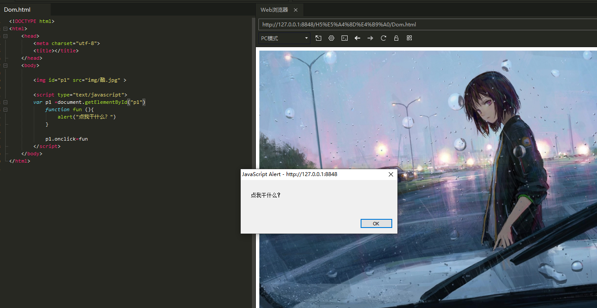
Task: Click the editor vertical scrollbar
Action: click(x=254, y=162)
